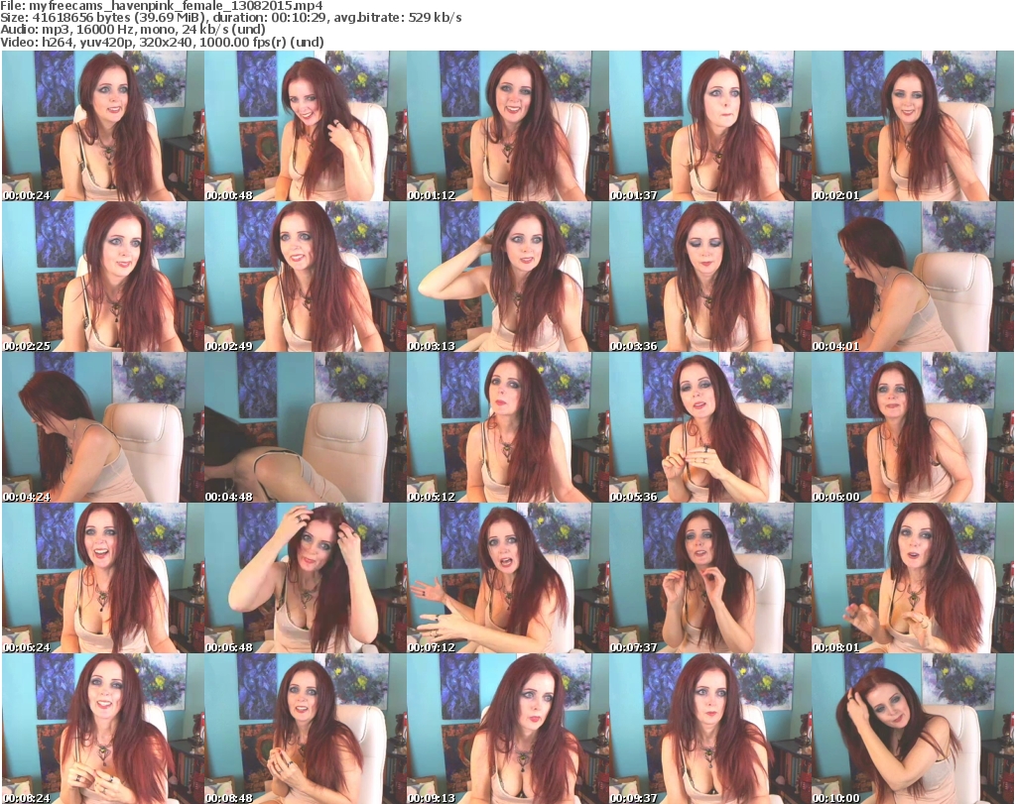Viewport: 1016px width, 804px height.
Task: Select the thumbnail stamped 00:00:48
Action: pyautogui.click(x=306, y=126)
